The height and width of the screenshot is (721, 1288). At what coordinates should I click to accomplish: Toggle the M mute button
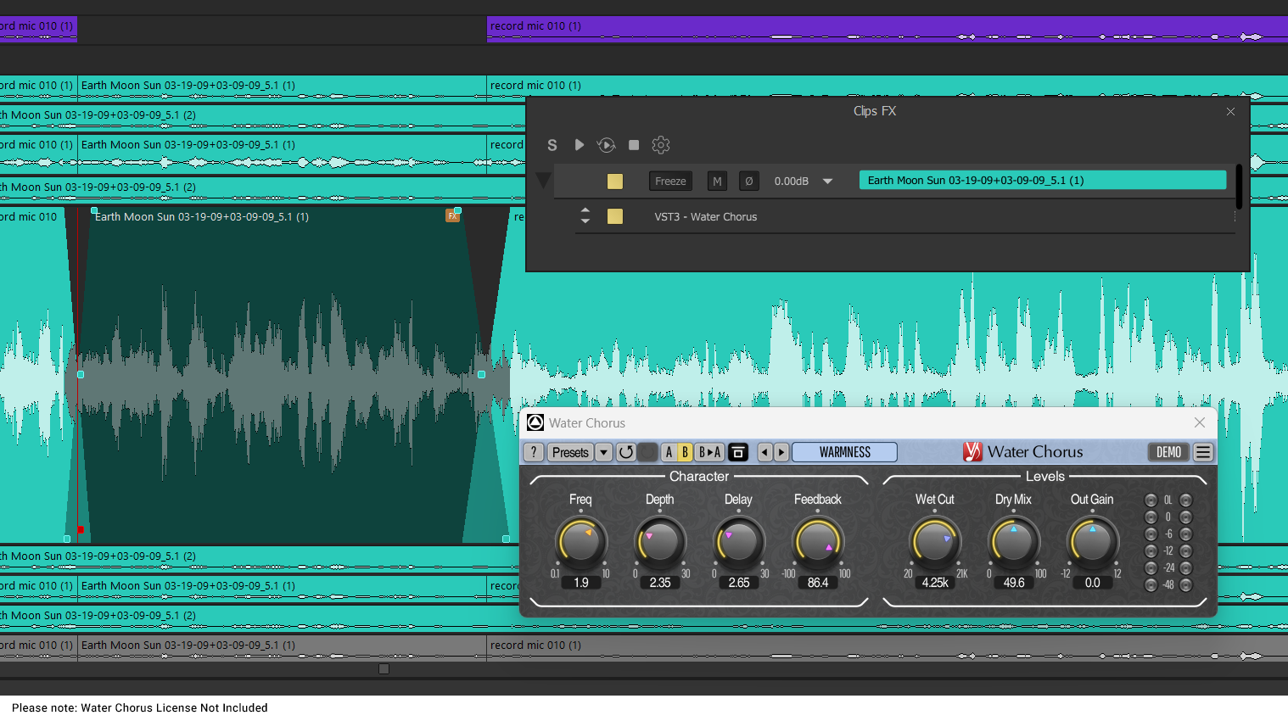pyautogui.click(x=717, y=181)
